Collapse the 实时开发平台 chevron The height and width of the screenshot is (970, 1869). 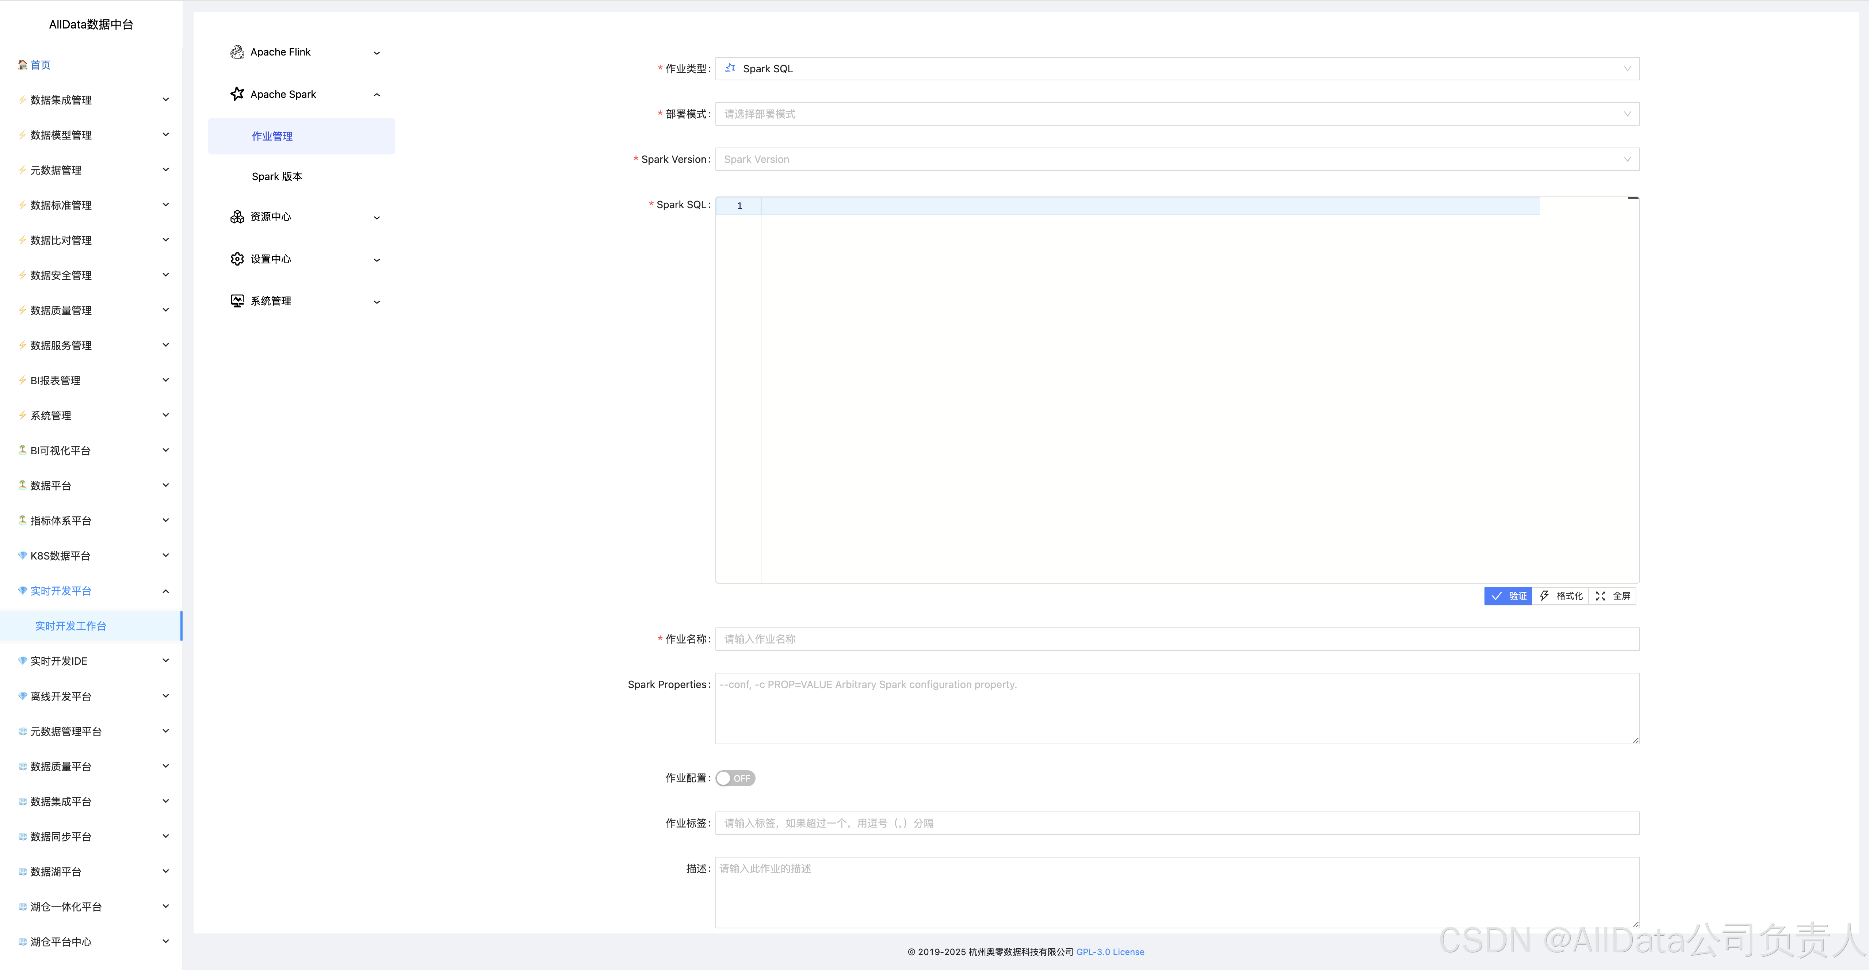165,591
